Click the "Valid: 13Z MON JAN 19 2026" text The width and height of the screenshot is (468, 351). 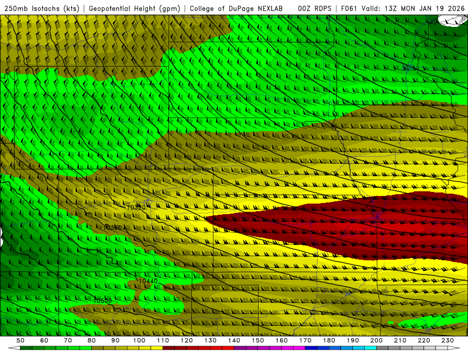tap(413, 9)
